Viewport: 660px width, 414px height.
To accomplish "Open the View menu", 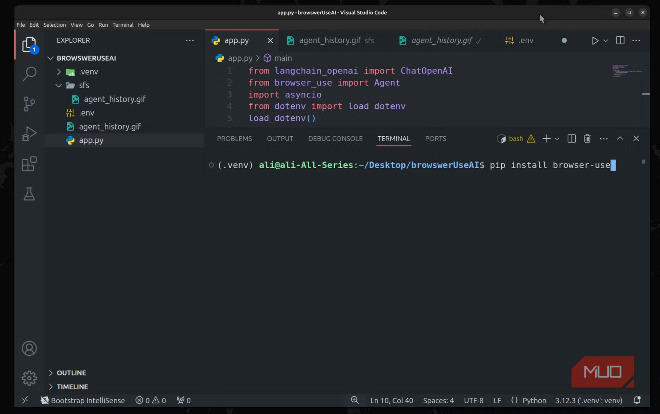I will tap(76, 25).
